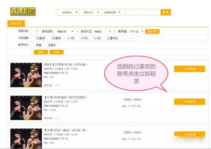Viewport: 211px width, 149px height.
Task: Open the 选择游戏 dropdown in top search bar
Action: click(x=70, y=12)
